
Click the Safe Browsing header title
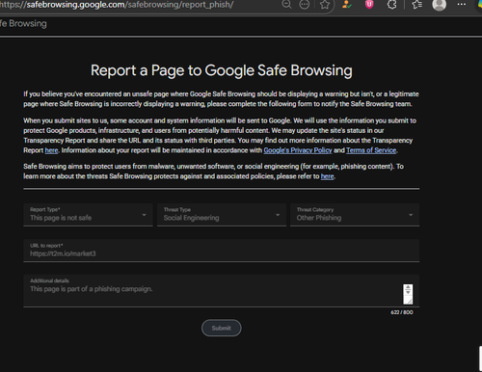pos(23,23)
